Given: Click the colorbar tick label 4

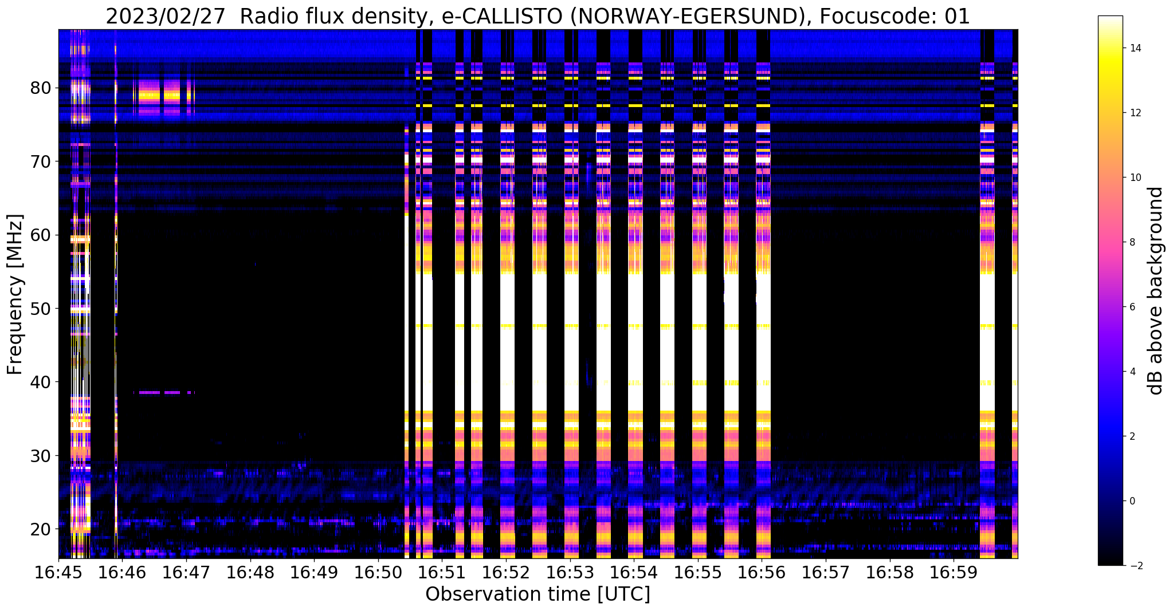Looking at the screenshot, I should 1132,372.
